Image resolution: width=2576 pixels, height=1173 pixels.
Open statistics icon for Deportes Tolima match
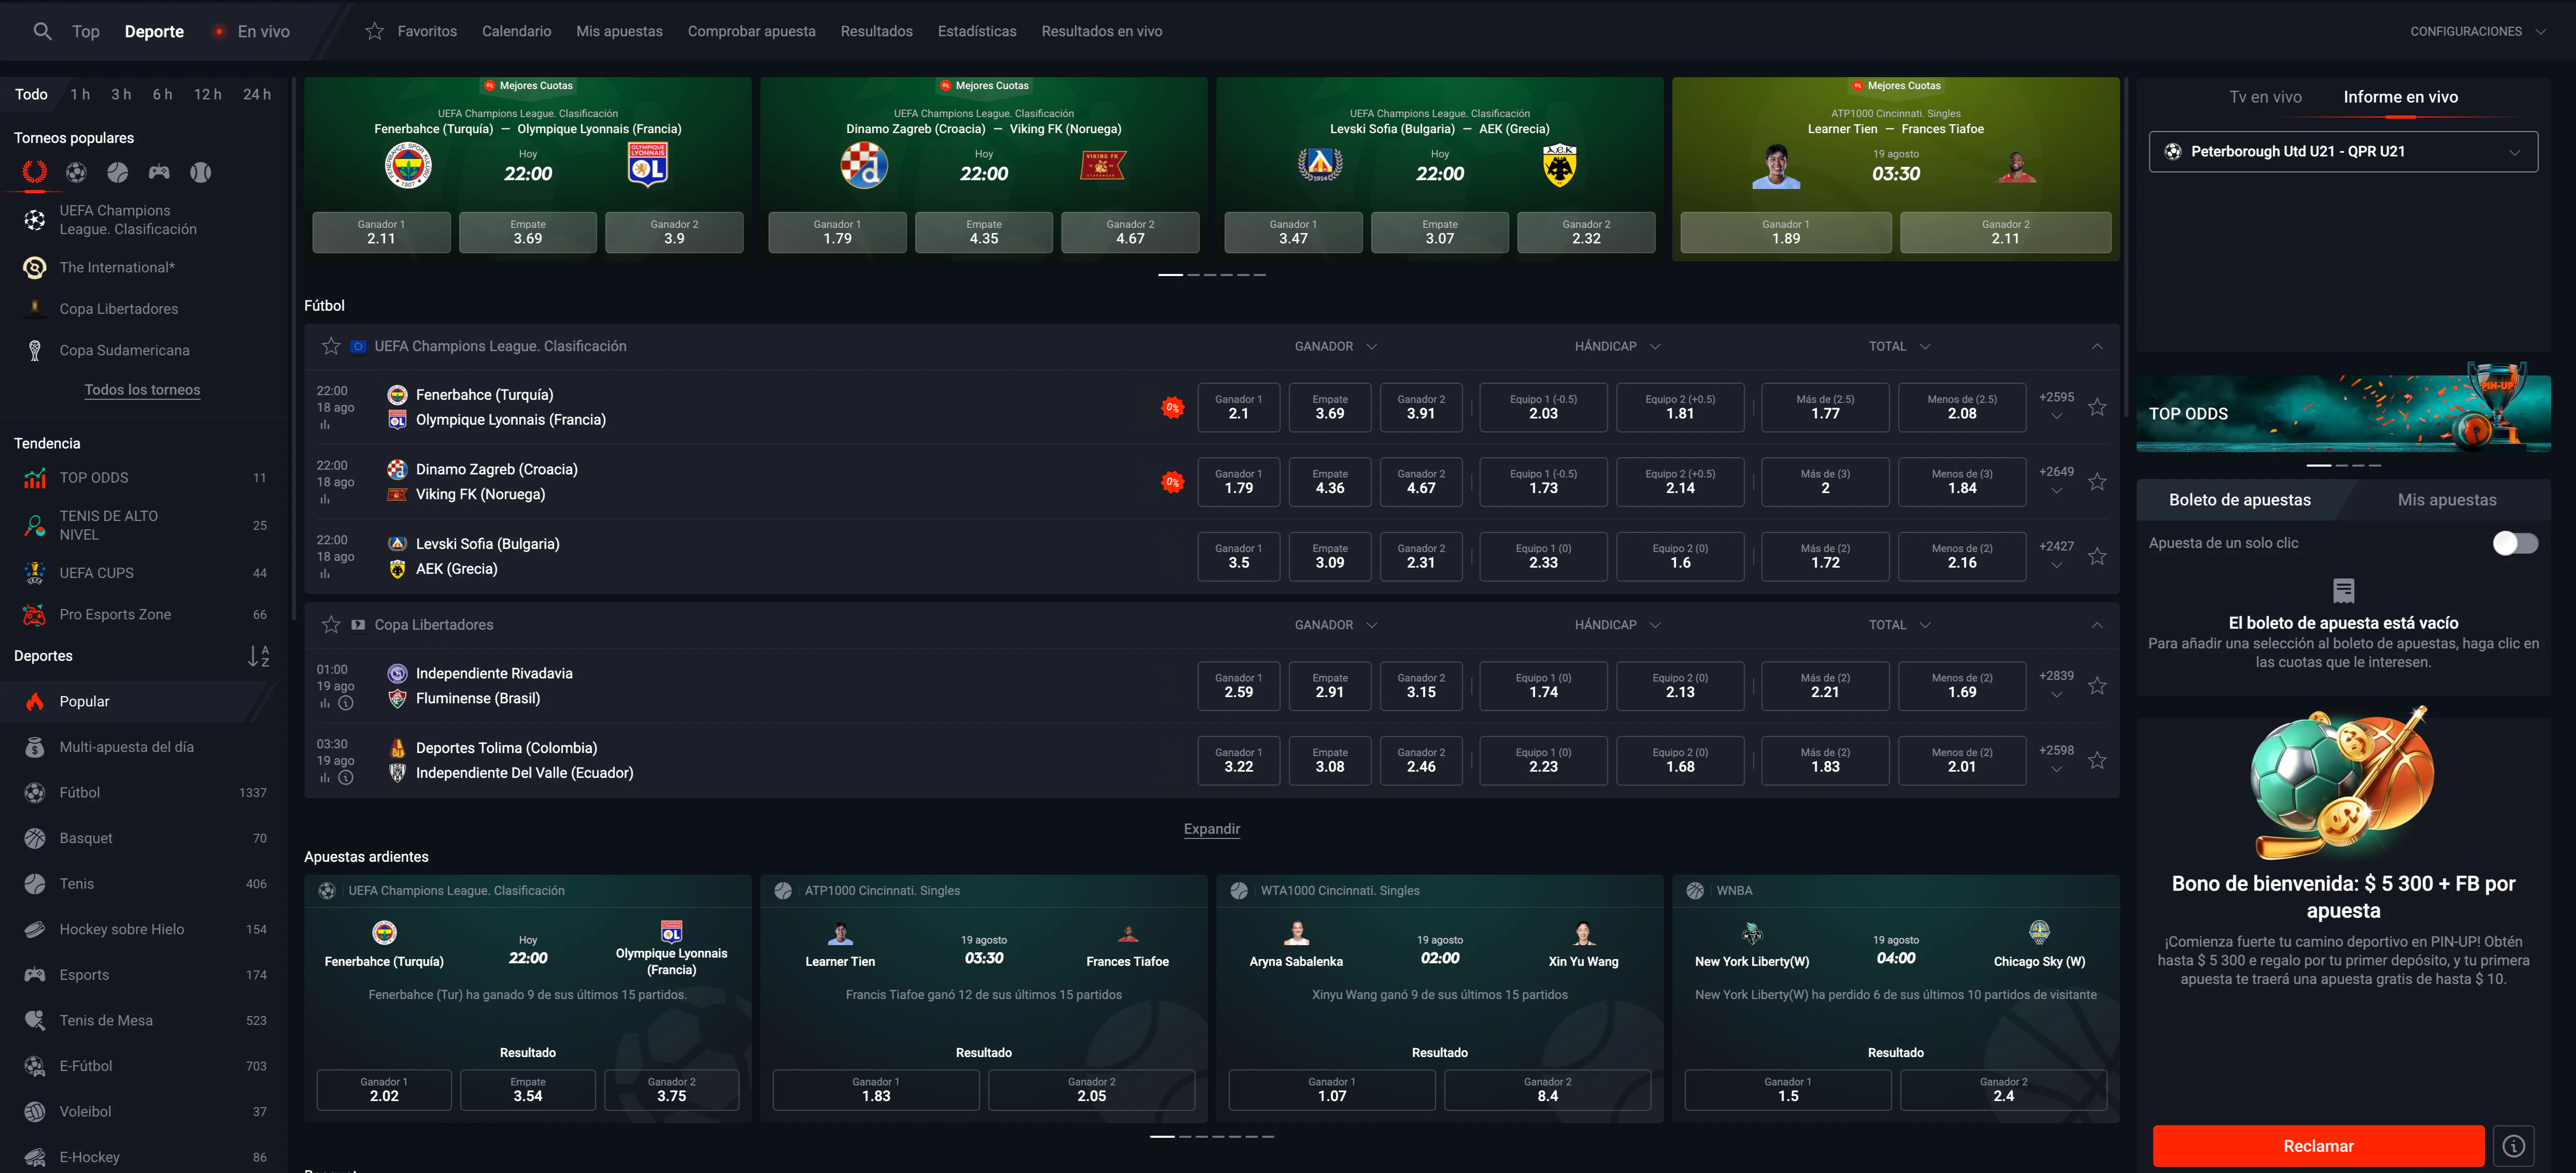point(325,777)
